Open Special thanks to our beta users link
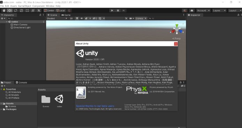Image resolution: width=242 pixels, height=128 pixels. pos(95,106)
